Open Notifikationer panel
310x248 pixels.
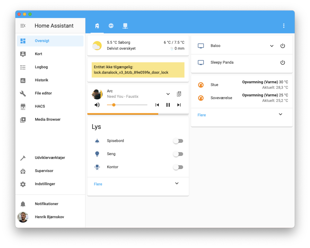click(50, 204)
